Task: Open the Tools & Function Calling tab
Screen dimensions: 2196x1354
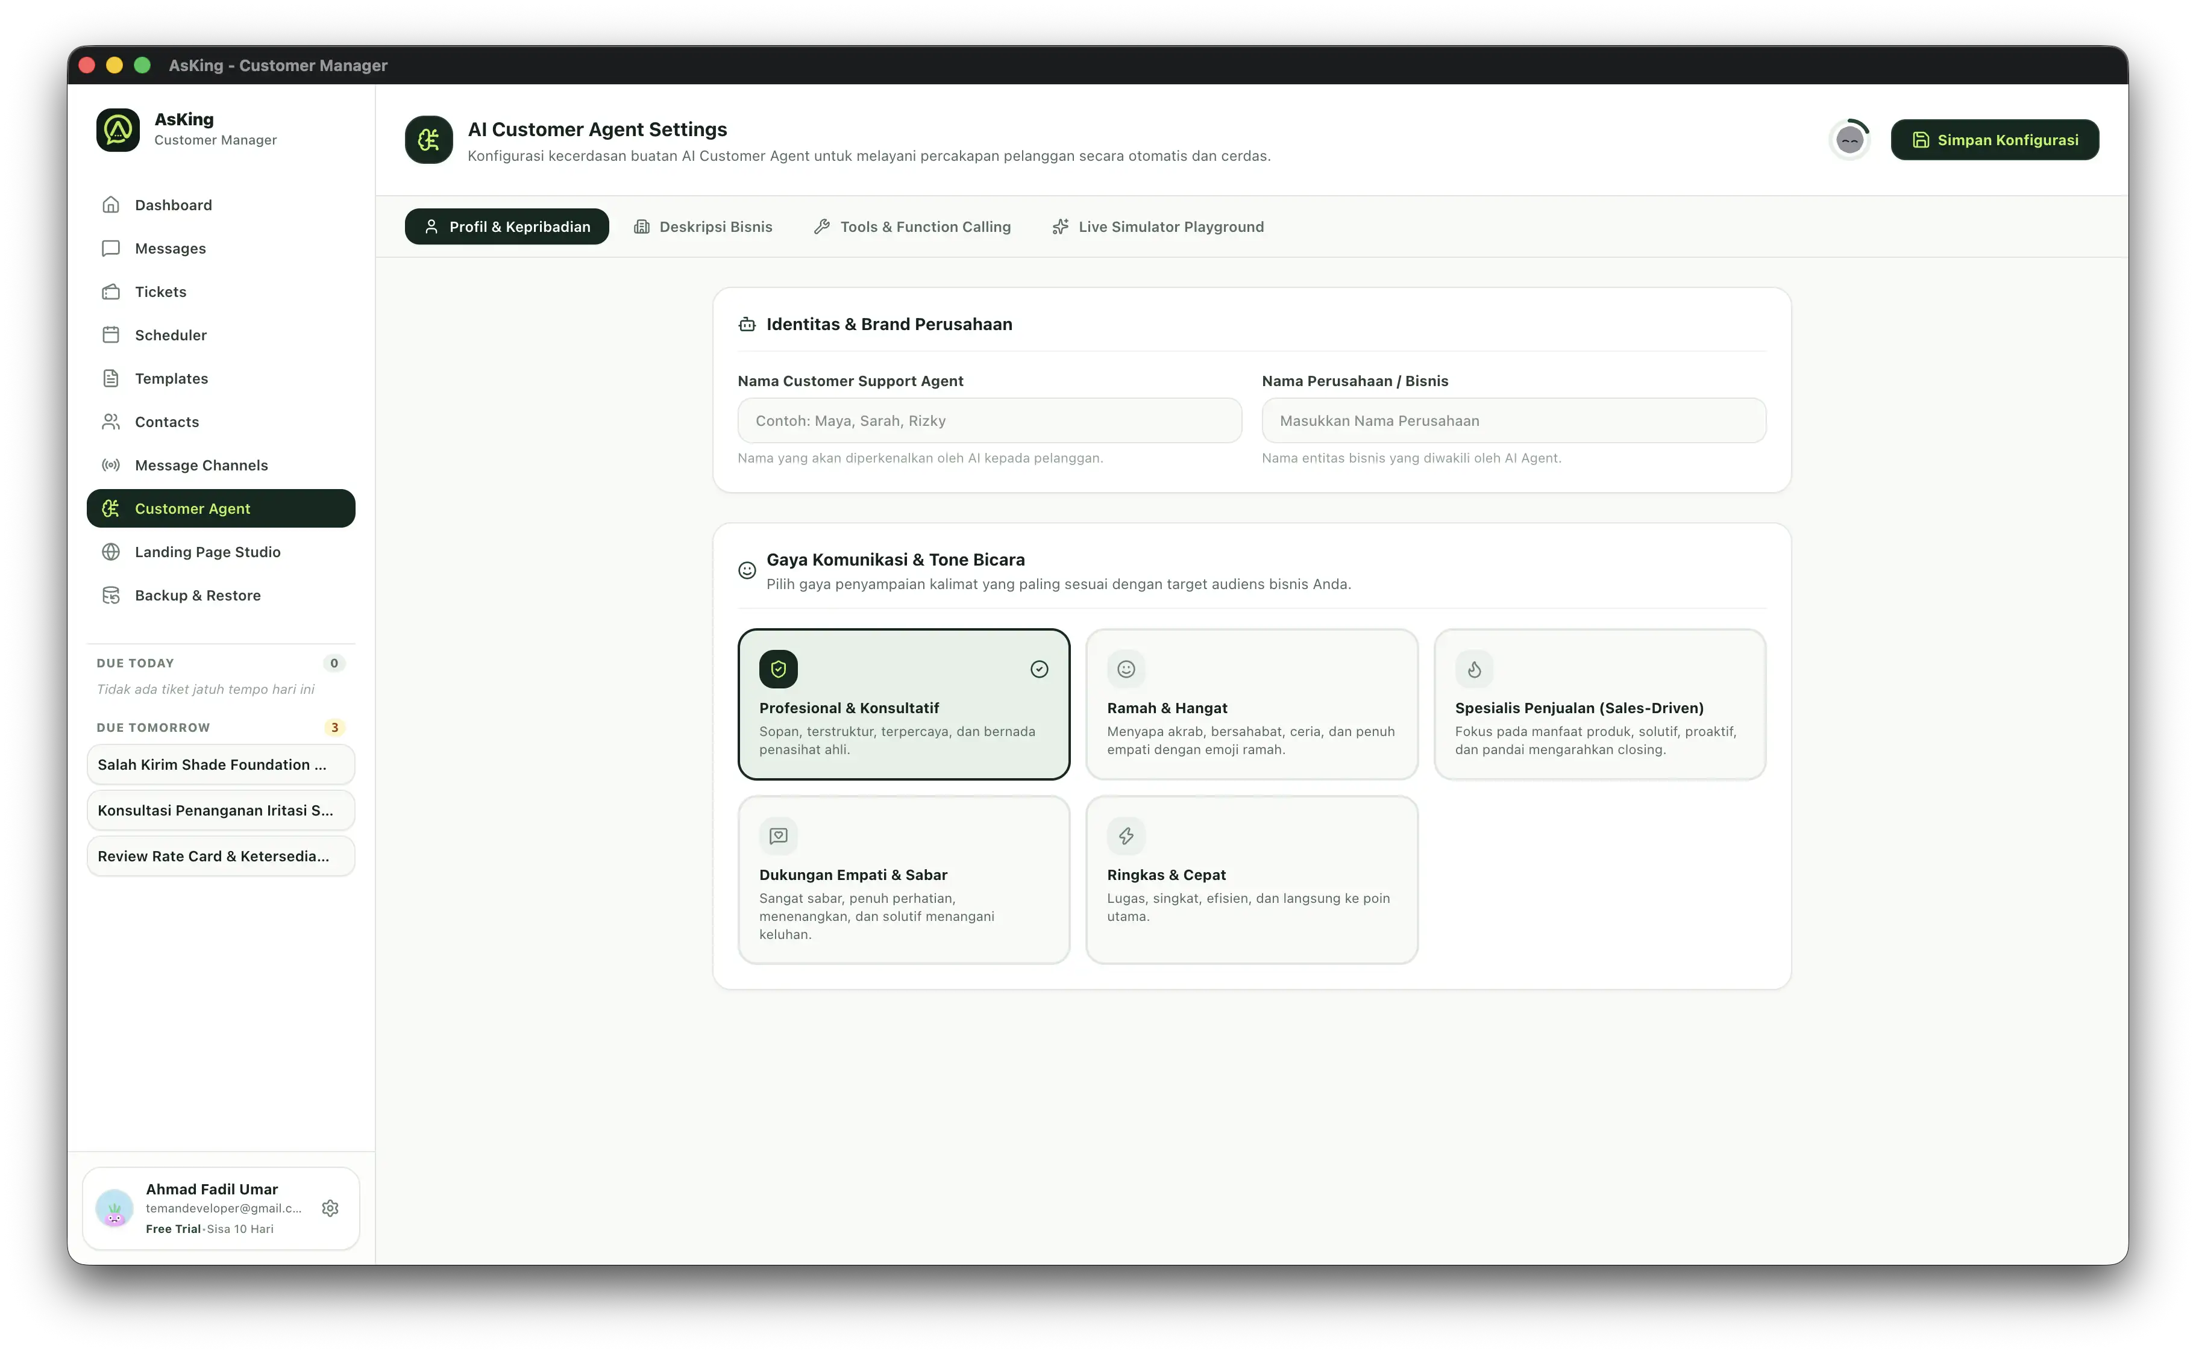Action: [x=912, y=226]
